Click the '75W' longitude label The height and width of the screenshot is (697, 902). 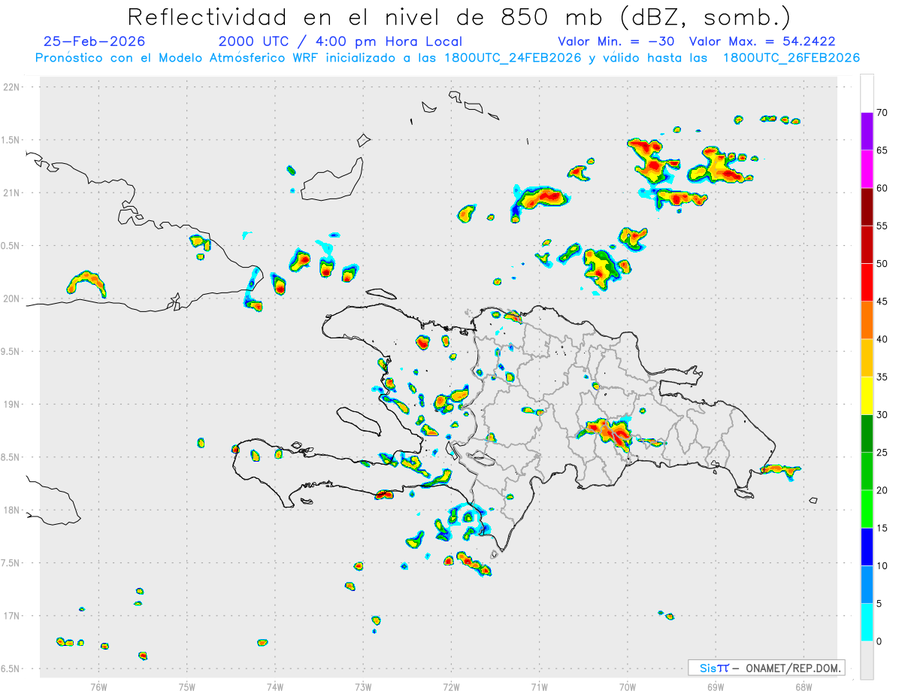pyautogui.click(x=187, y=686)
